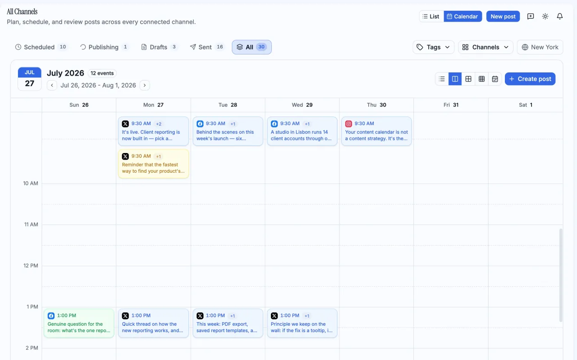Open the feedback message icon in header

point(531,16)
